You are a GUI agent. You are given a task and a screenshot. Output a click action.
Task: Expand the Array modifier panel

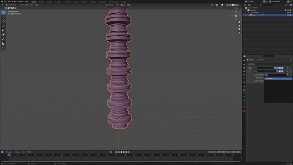point(248,68)
